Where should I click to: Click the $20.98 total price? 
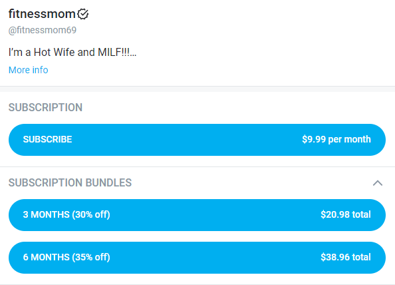346,214
